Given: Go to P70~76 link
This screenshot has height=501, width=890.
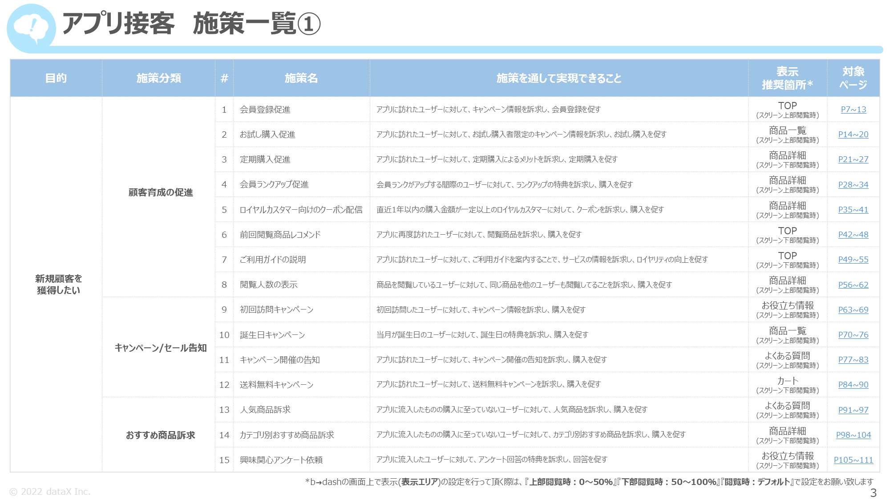Looking at the screenshot, I should (853, 334).
